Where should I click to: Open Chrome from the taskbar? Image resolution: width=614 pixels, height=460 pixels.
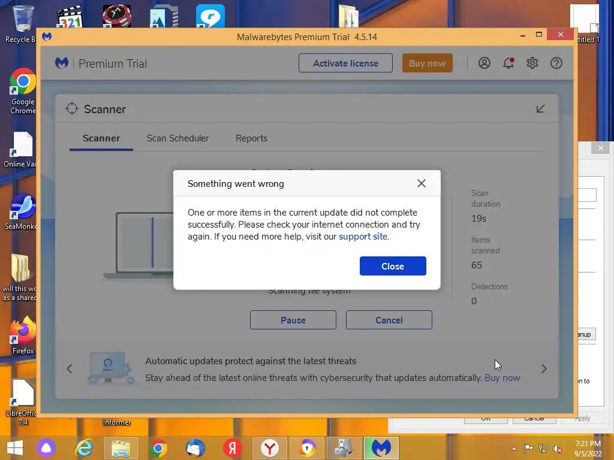point(158,448)
